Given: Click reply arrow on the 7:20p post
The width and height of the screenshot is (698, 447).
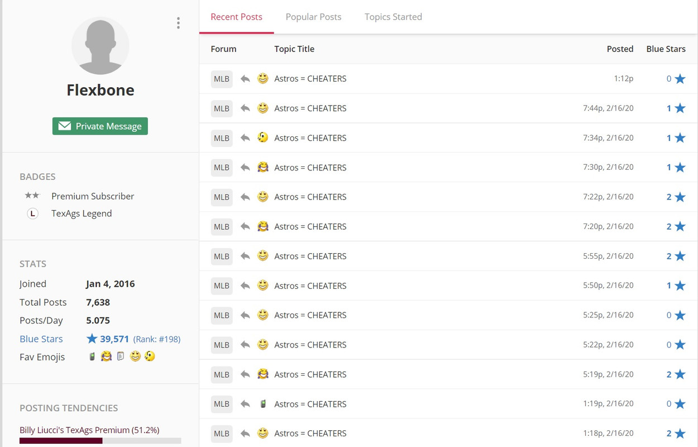Looking at the screenshot, I should tap(245, 226).
